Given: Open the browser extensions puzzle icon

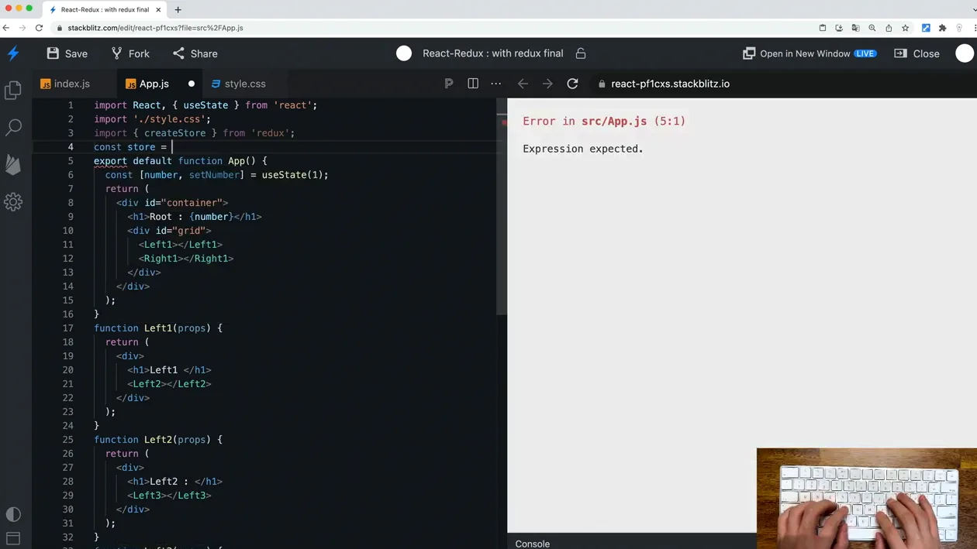Looking at the screenshot, I should point(942,28).
